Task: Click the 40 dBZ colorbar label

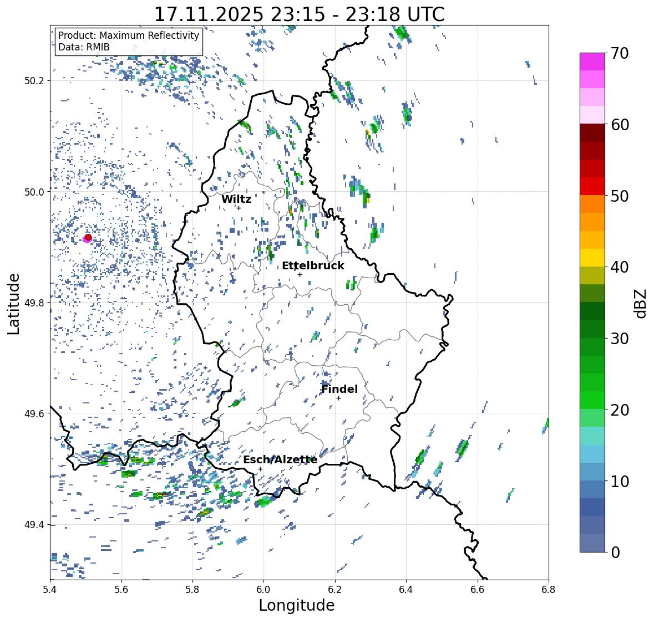Action: (620, 267)
